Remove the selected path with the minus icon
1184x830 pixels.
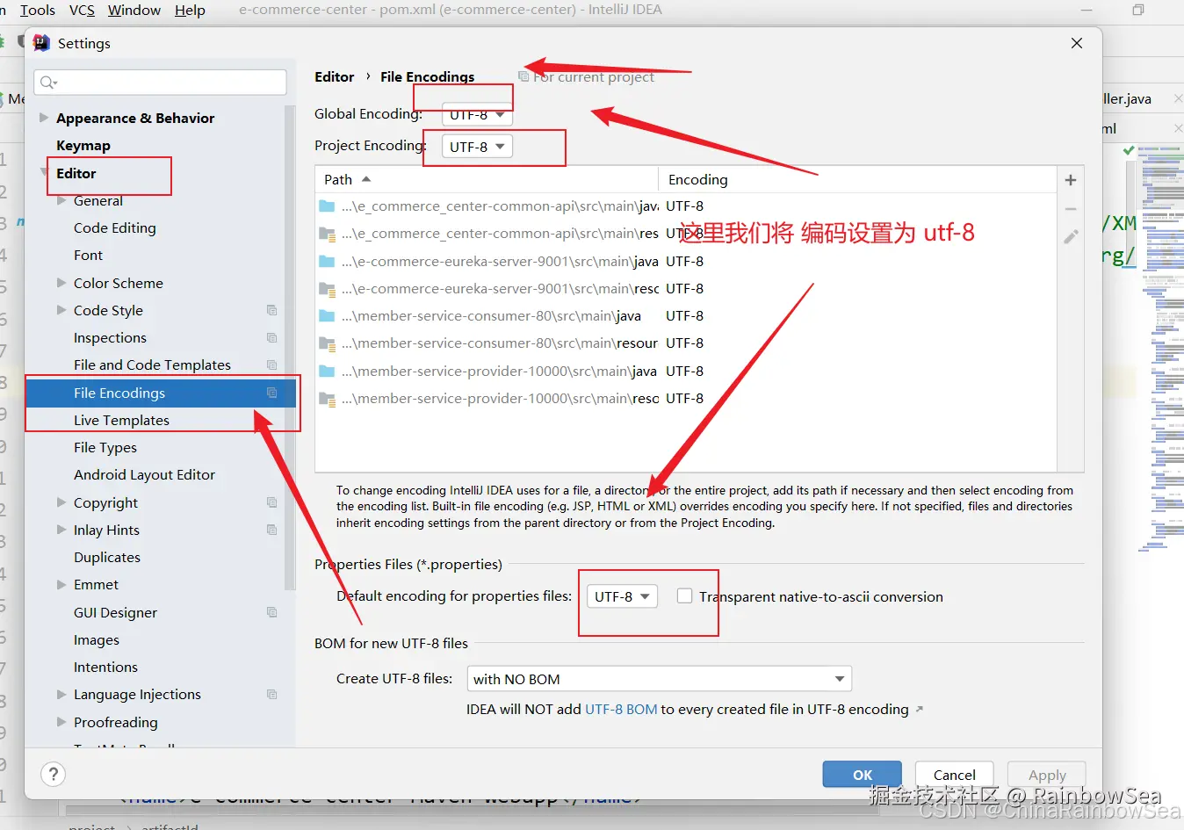coord(1071,209)
